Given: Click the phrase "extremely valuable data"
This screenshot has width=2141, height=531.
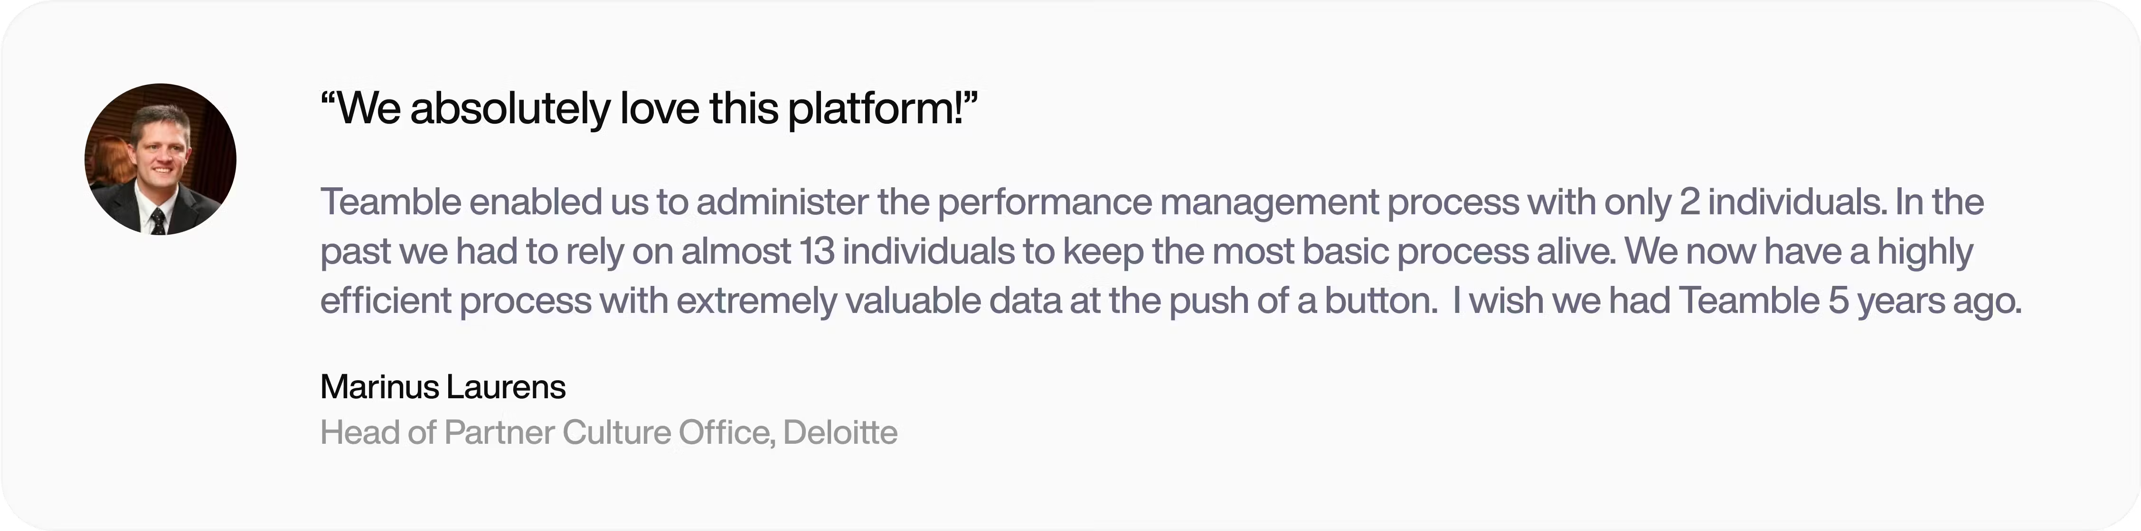Looking at the screenshot, I should (x=869, y=301).
